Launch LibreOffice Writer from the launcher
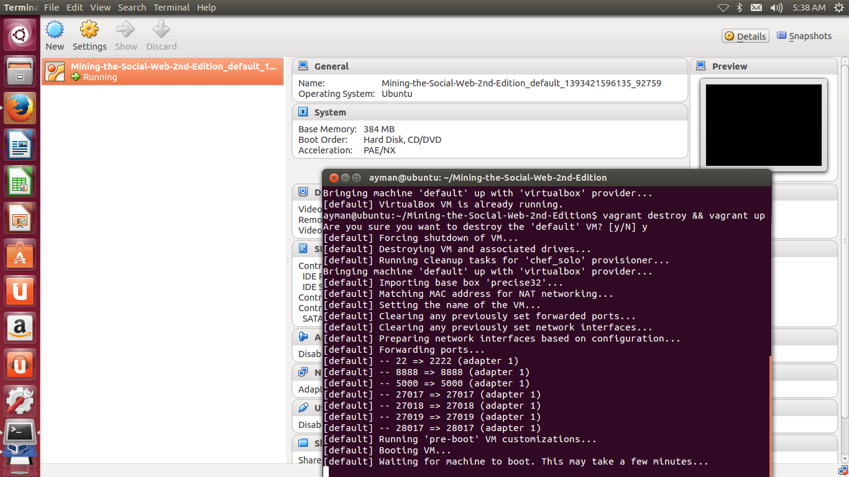 click(20, 145)
